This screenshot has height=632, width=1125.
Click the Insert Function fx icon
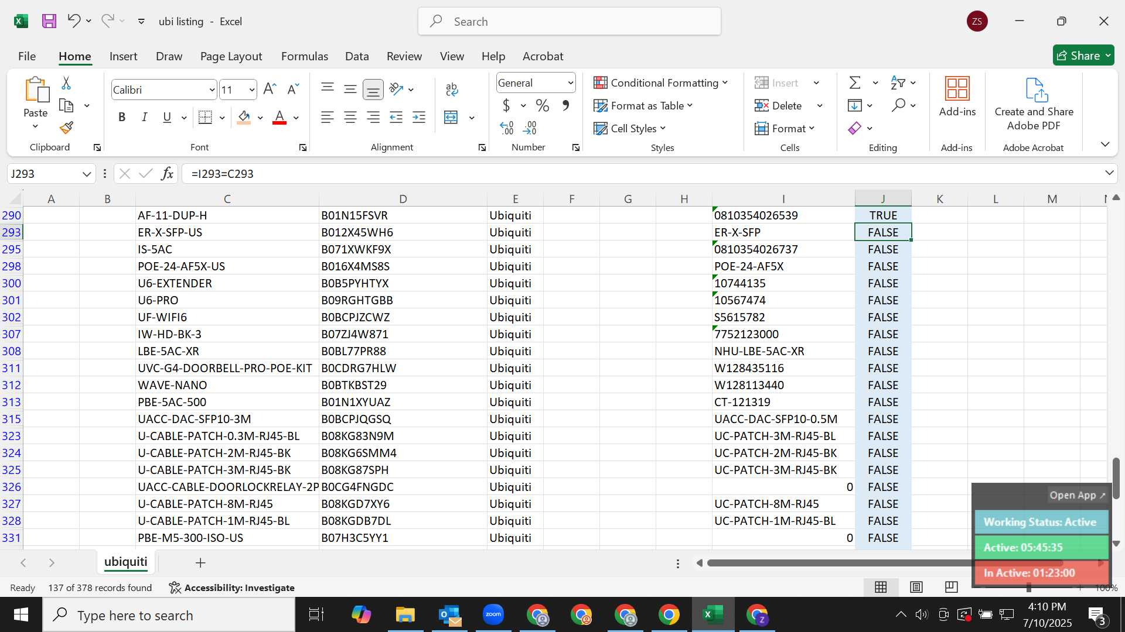pos(168,174)
